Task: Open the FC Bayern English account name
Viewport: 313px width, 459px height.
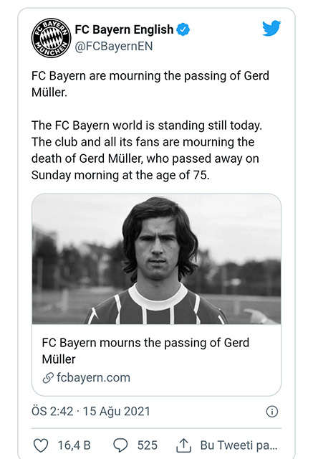Action: click(124, 29)
